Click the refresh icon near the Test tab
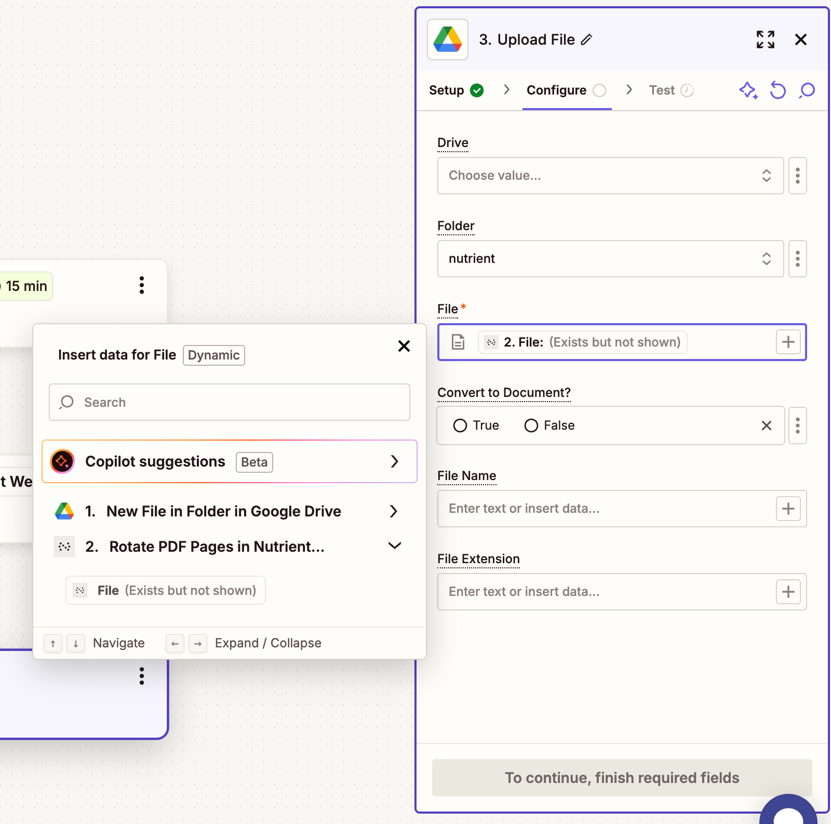831x824 pixels. point(778,90)
